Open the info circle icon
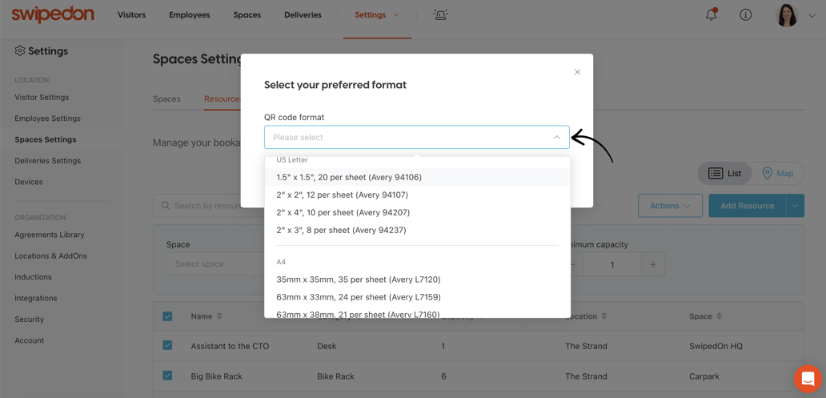The width and height of the screenshot is (826, 398). pyautogui.click(x=745, y=15)
